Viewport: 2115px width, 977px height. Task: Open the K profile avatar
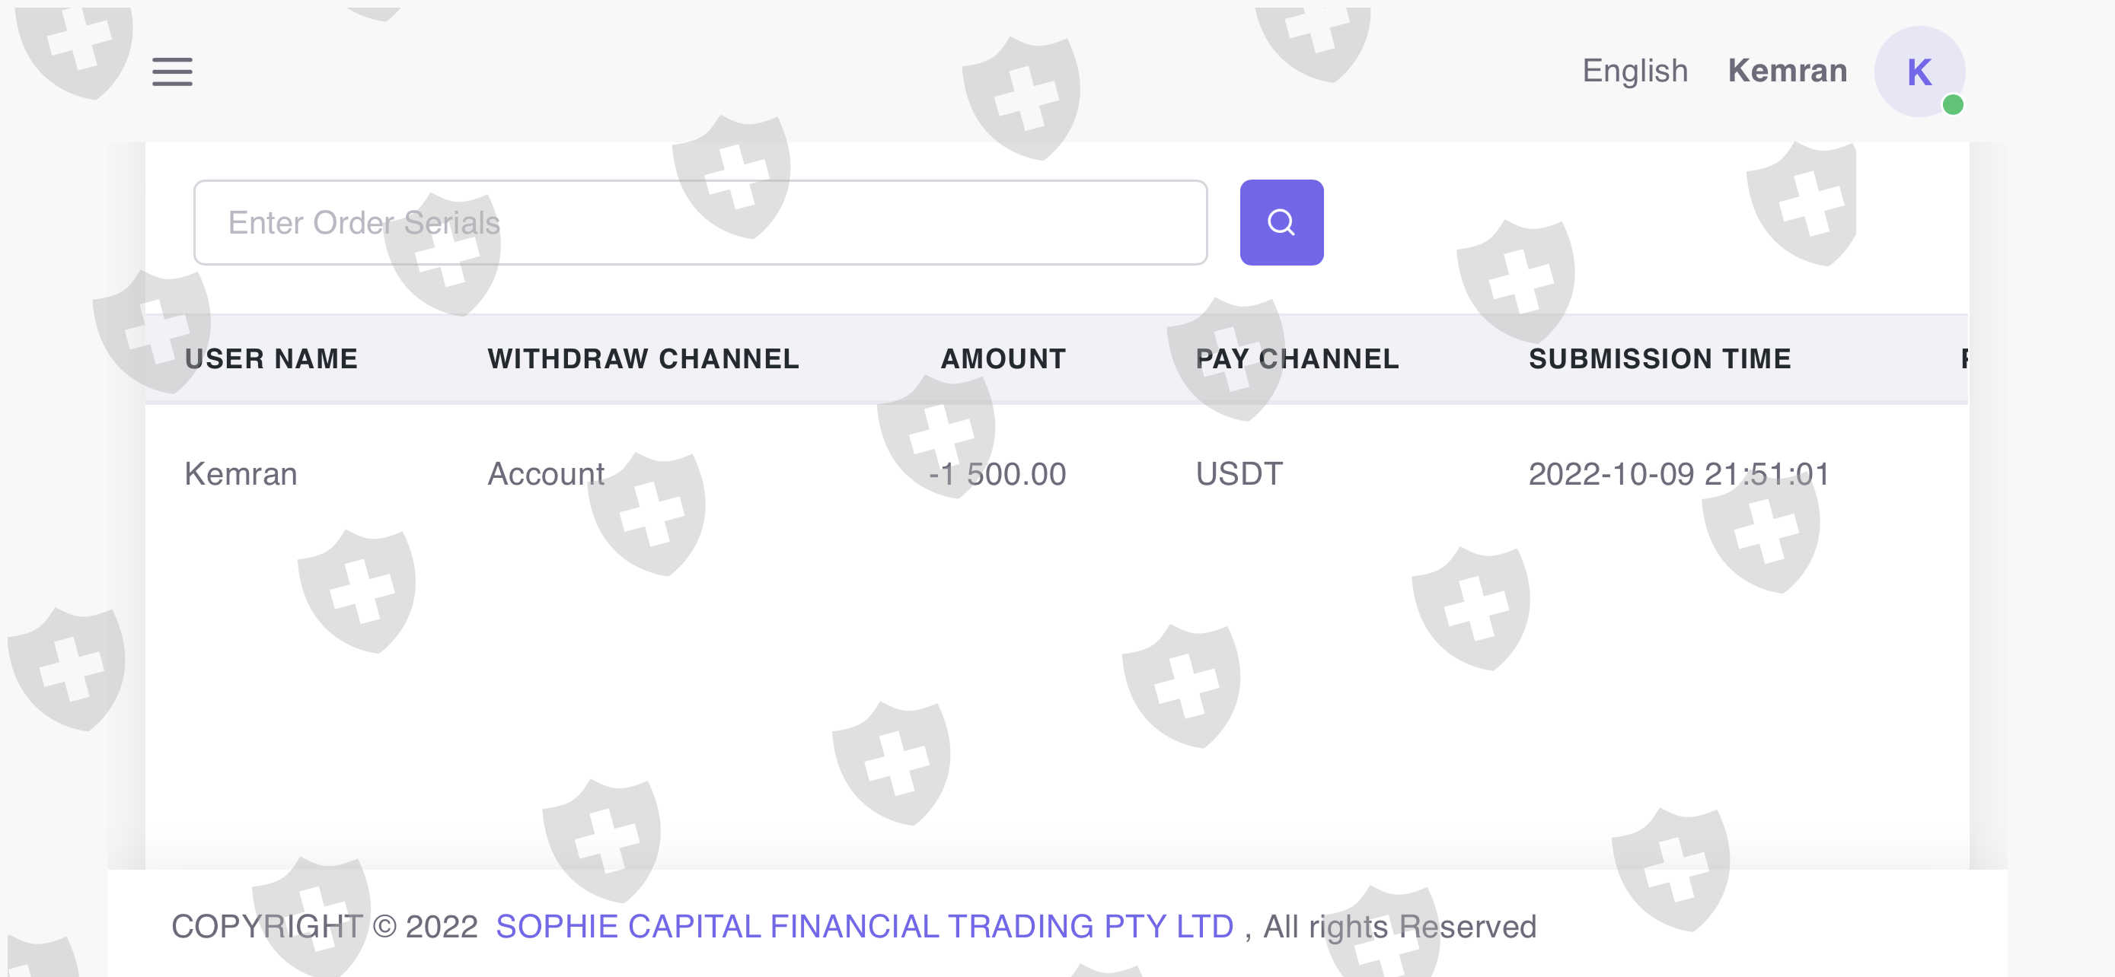(1918, 72)
